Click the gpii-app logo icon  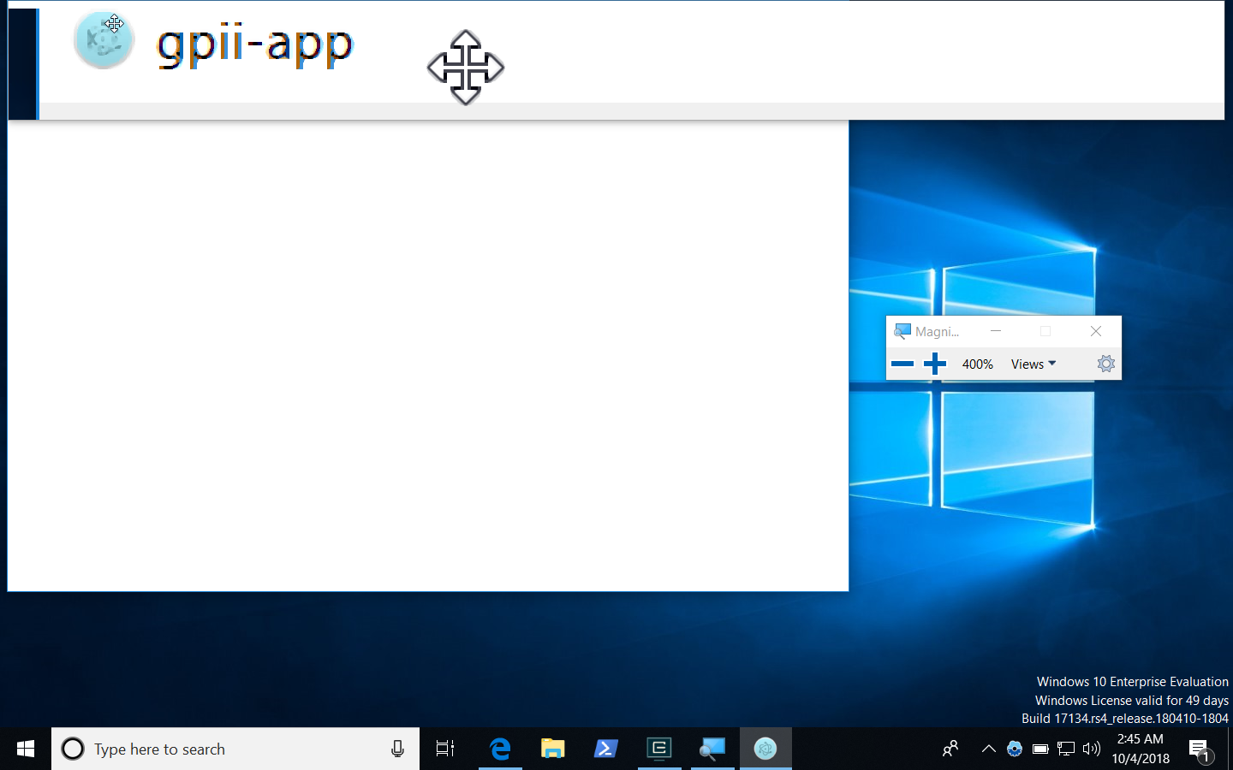103,38
